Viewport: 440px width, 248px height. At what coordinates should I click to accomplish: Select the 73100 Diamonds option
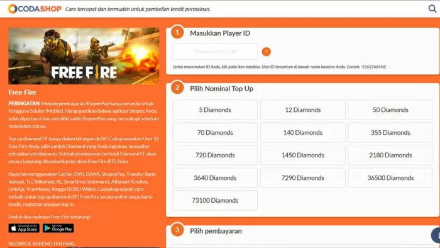215,200
